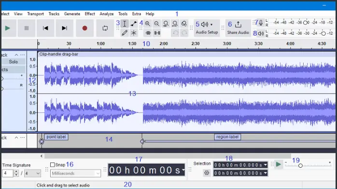Open the Extra menu

coord(137,14)
